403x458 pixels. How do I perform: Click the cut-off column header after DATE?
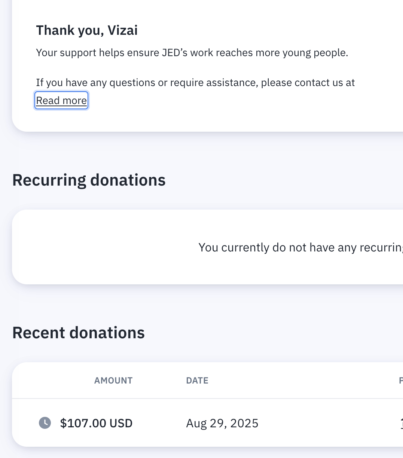401,381
